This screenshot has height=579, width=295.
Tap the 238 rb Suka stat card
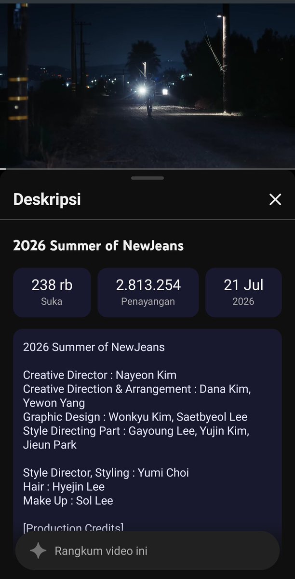(x=52, y=293)
